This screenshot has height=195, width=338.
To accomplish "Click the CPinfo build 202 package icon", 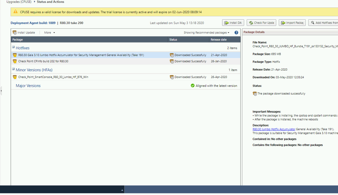I will coord(15,62).
